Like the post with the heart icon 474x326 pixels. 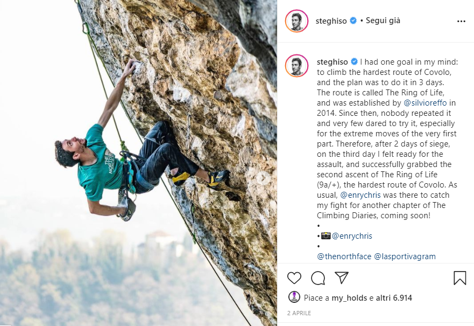click(294, 278)
